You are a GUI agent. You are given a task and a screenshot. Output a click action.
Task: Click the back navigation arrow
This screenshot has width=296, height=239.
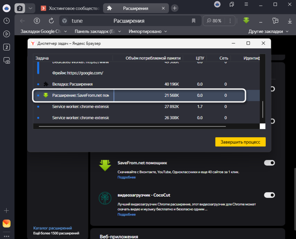click(x=22, y=21)
